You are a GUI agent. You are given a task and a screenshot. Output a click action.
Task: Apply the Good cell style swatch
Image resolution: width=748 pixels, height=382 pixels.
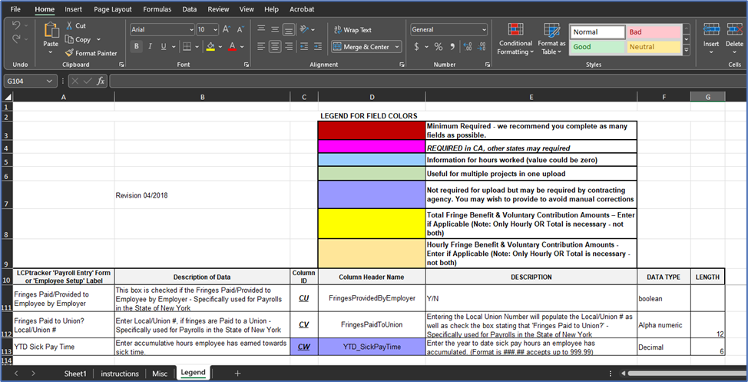pos(597,47)
